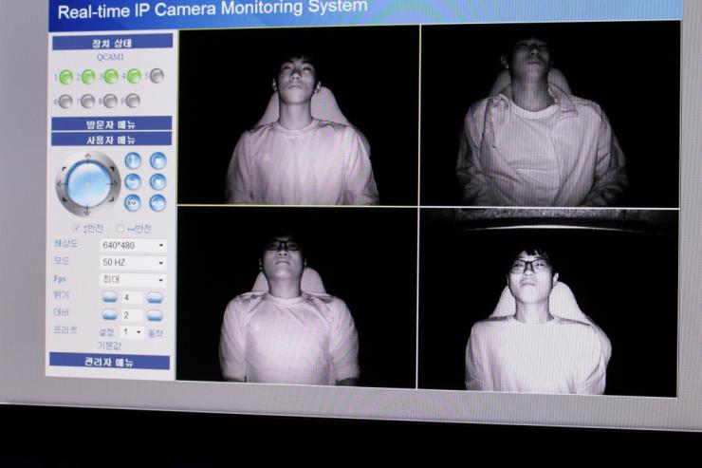Open the 장치 상태 (device status) section

point(112,43)
